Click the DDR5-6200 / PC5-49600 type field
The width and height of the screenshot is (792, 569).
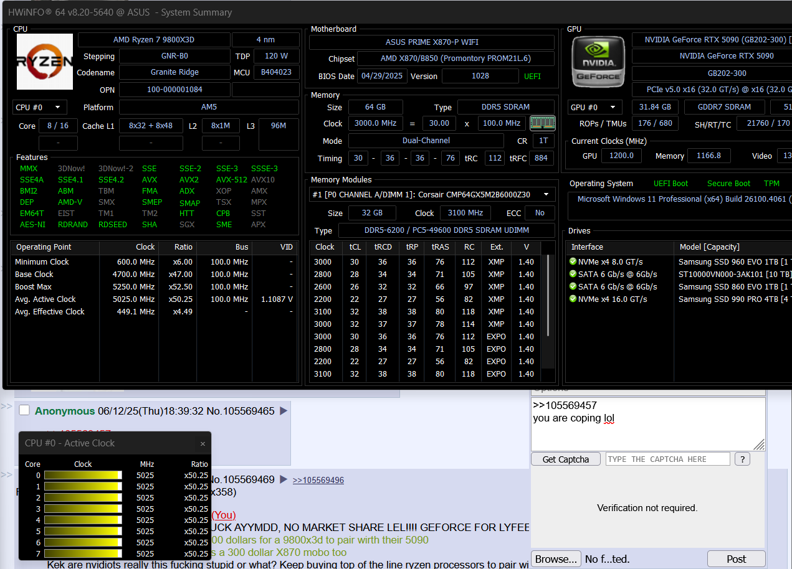tap(446, 231)
